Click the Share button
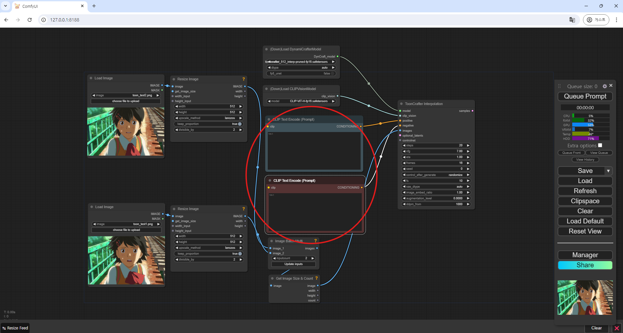The width and height of the screenshot is (623, 333). pyautogui.click(x=585, y=265)
